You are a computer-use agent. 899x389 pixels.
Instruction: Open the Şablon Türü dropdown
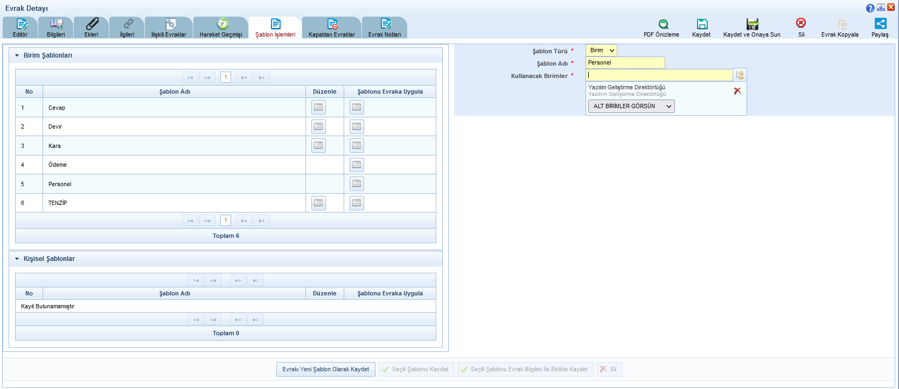[x=601, y=51]
